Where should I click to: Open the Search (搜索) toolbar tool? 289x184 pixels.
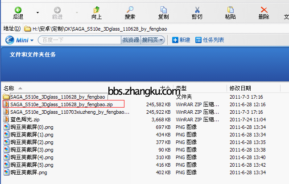[x=130, y=13]
